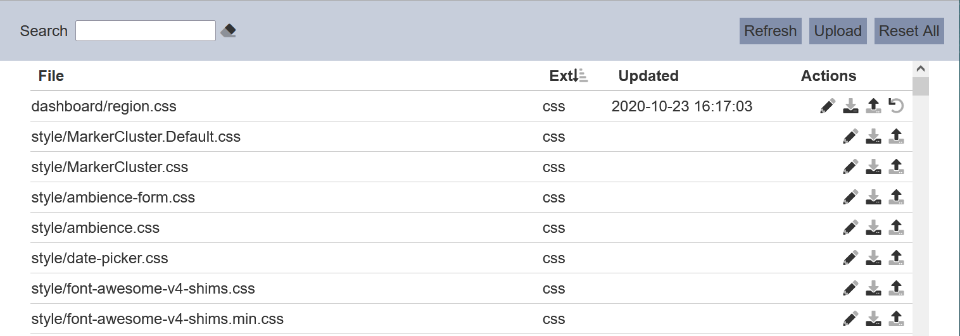
Task: Edit dashboard/region.css with pencil icon
Action: pos(828,106)
